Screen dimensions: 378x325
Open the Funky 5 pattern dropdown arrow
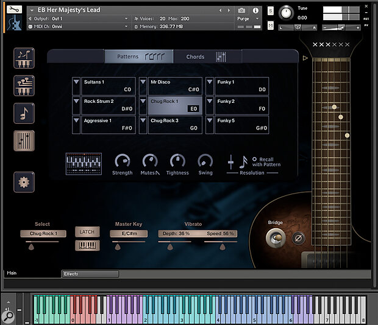[x=209, y=122]
